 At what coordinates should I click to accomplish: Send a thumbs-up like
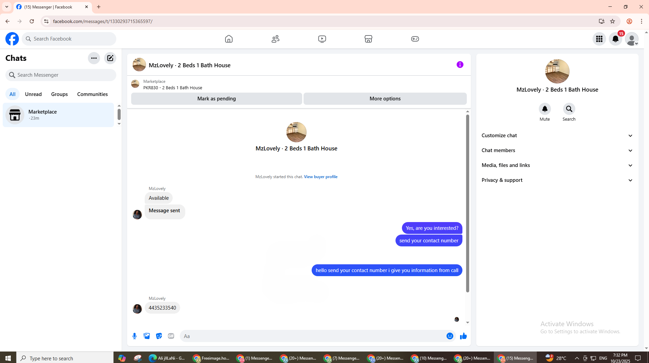tap(463, 336)
